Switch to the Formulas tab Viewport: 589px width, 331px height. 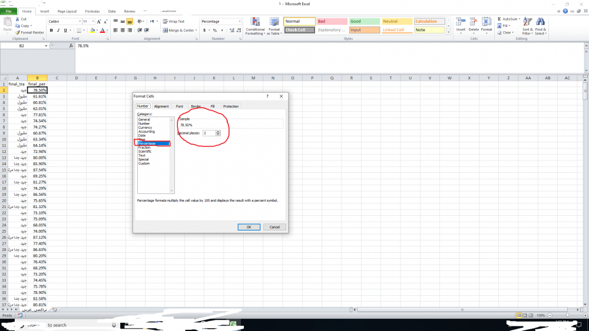coord(92,11)
